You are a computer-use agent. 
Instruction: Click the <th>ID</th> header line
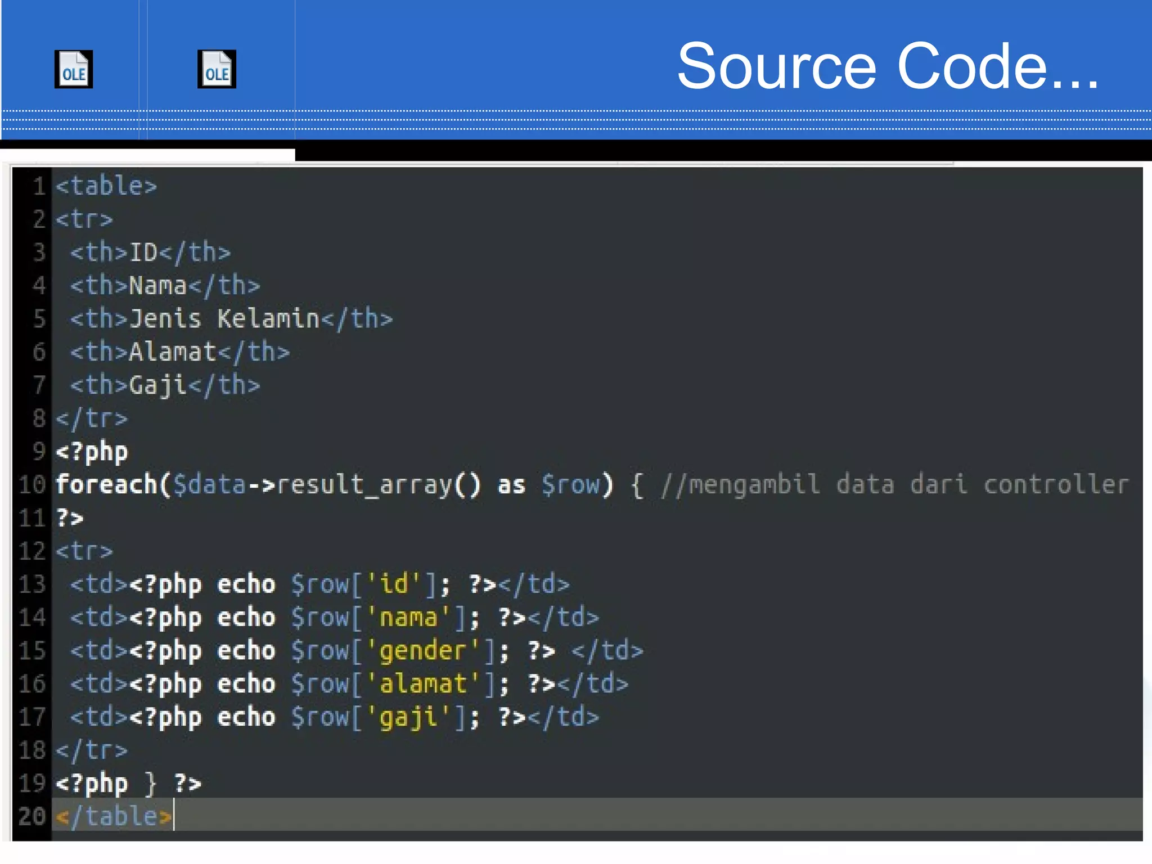tap(150, 253)
